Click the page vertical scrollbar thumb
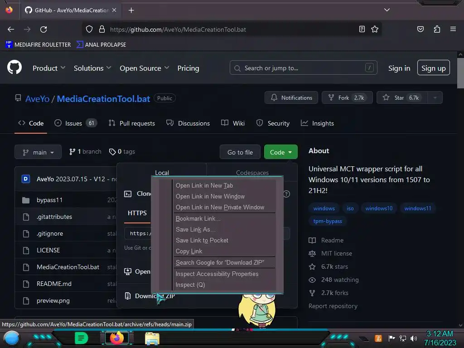The height and width of the screenshot is (348, 464). (460, 73)
